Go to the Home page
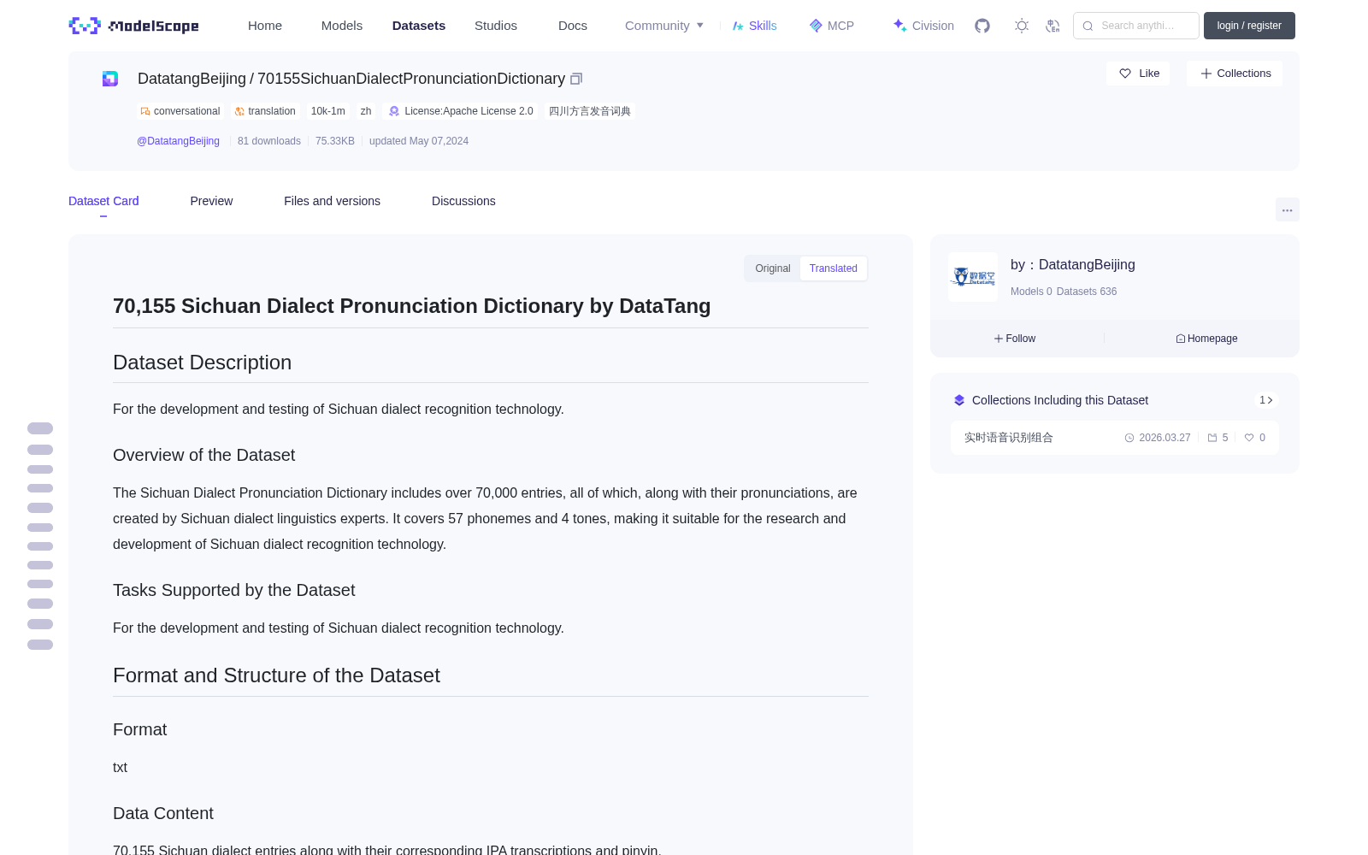Image resolution: width=1368 pixels, height=855 pixels. (265, 26)
